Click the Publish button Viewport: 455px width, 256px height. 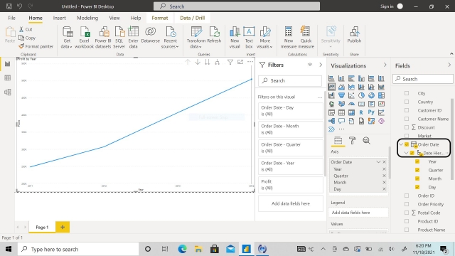(354, 35)
